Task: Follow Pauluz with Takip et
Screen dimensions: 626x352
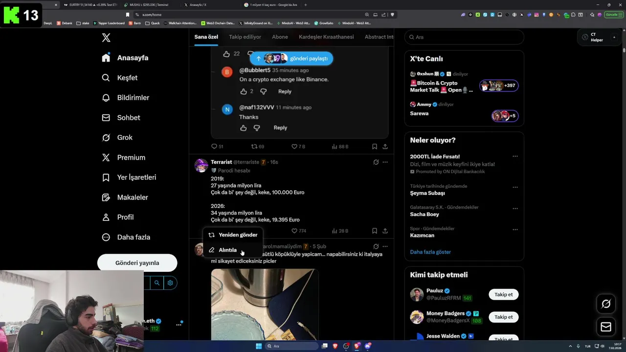Action: 503,295
